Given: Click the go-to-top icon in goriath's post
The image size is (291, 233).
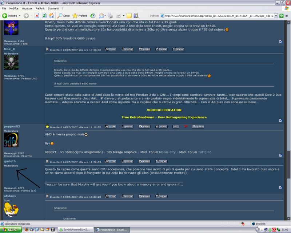Looking at the screenshot, I should (x=280, y=188).
